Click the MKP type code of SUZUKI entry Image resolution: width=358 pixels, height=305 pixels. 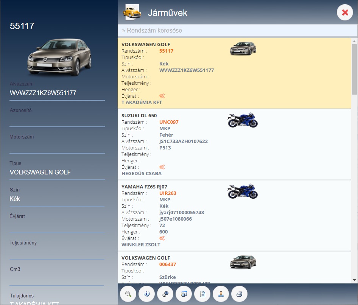165,129
